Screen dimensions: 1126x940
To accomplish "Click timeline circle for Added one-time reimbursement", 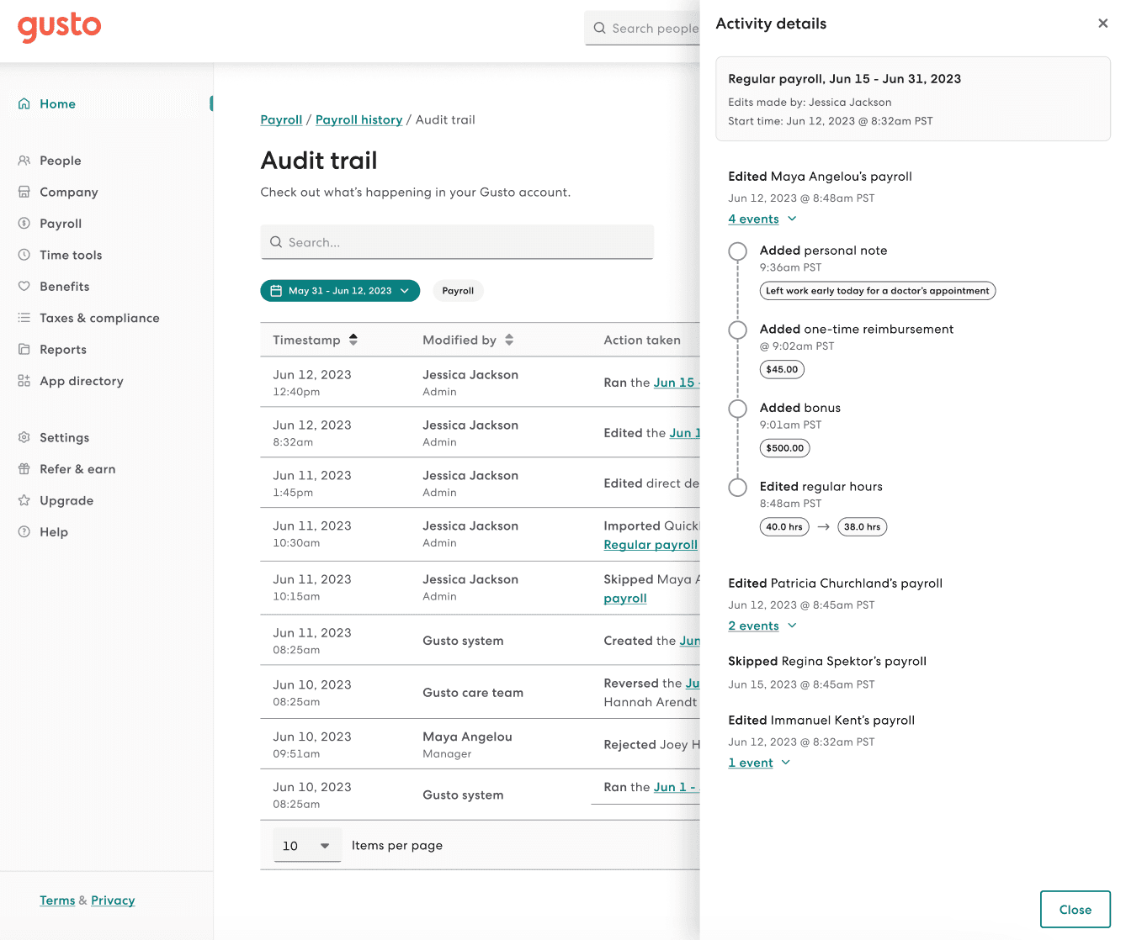I will [737, 330].
